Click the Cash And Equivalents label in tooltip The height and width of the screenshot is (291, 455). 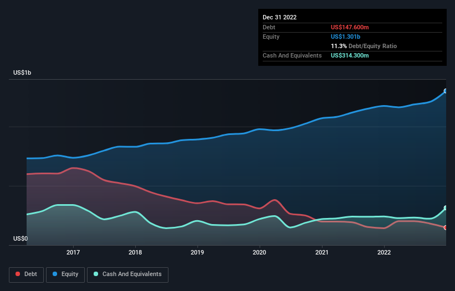click(292, 55)
